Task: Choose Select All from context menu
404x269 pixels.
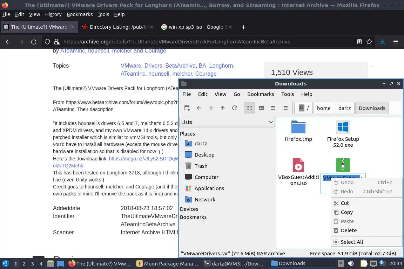Action: click(x=366, y=242)
